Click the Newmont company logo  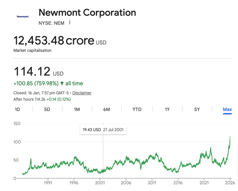[22, 16]
